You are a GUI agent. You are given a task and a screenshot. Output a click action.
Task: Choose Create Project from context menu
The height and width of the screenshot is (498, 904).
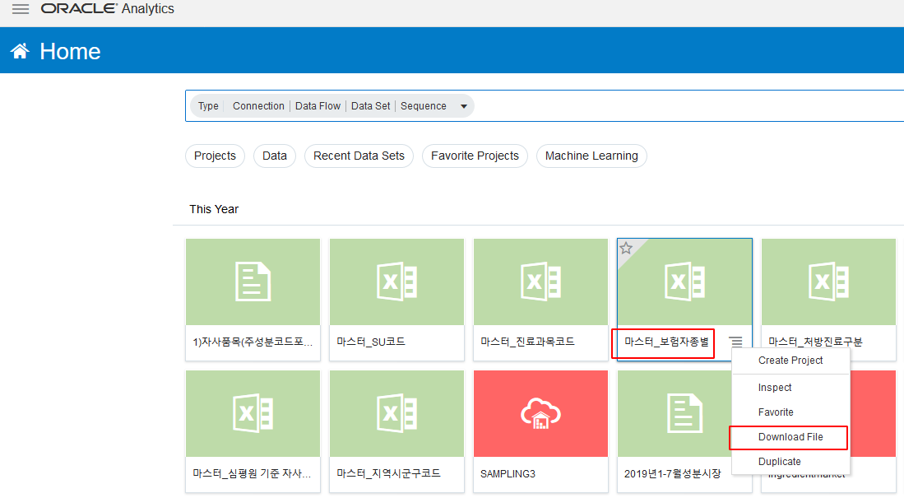pos(790,360)
